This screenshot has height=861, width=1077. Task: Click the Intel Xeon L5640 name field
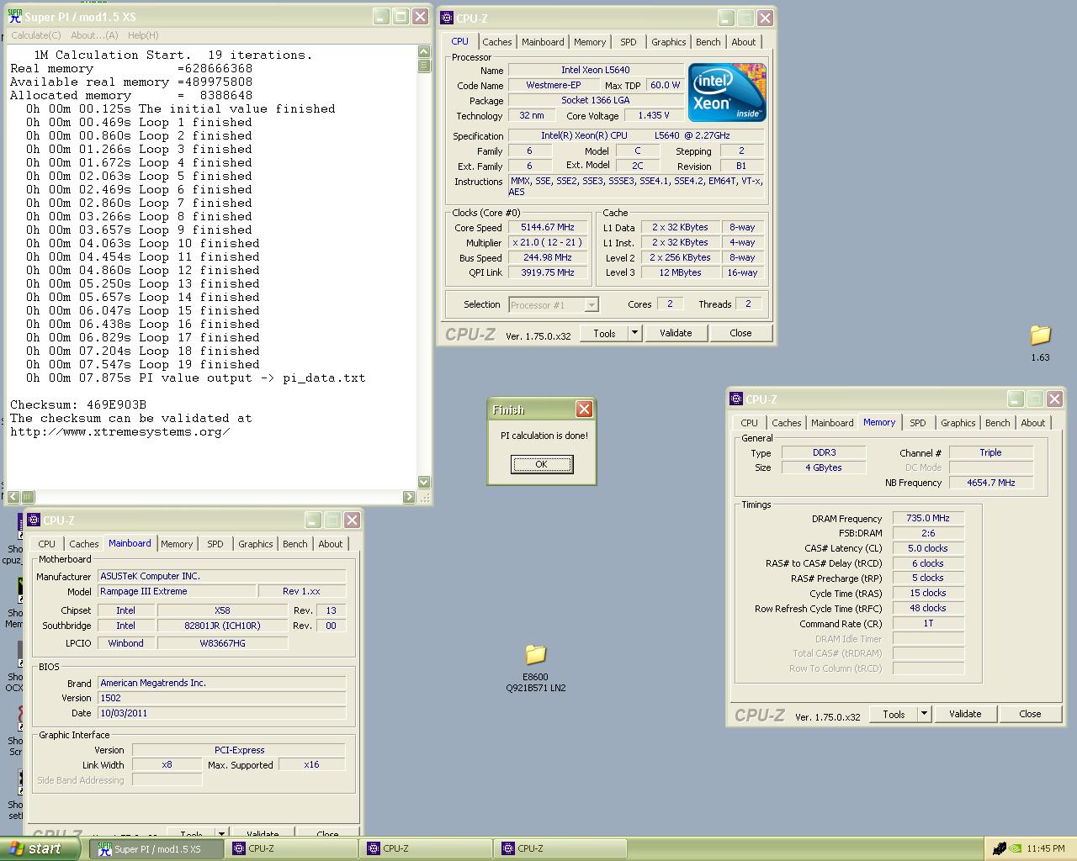pyautogui.click(x=595, y=70)
